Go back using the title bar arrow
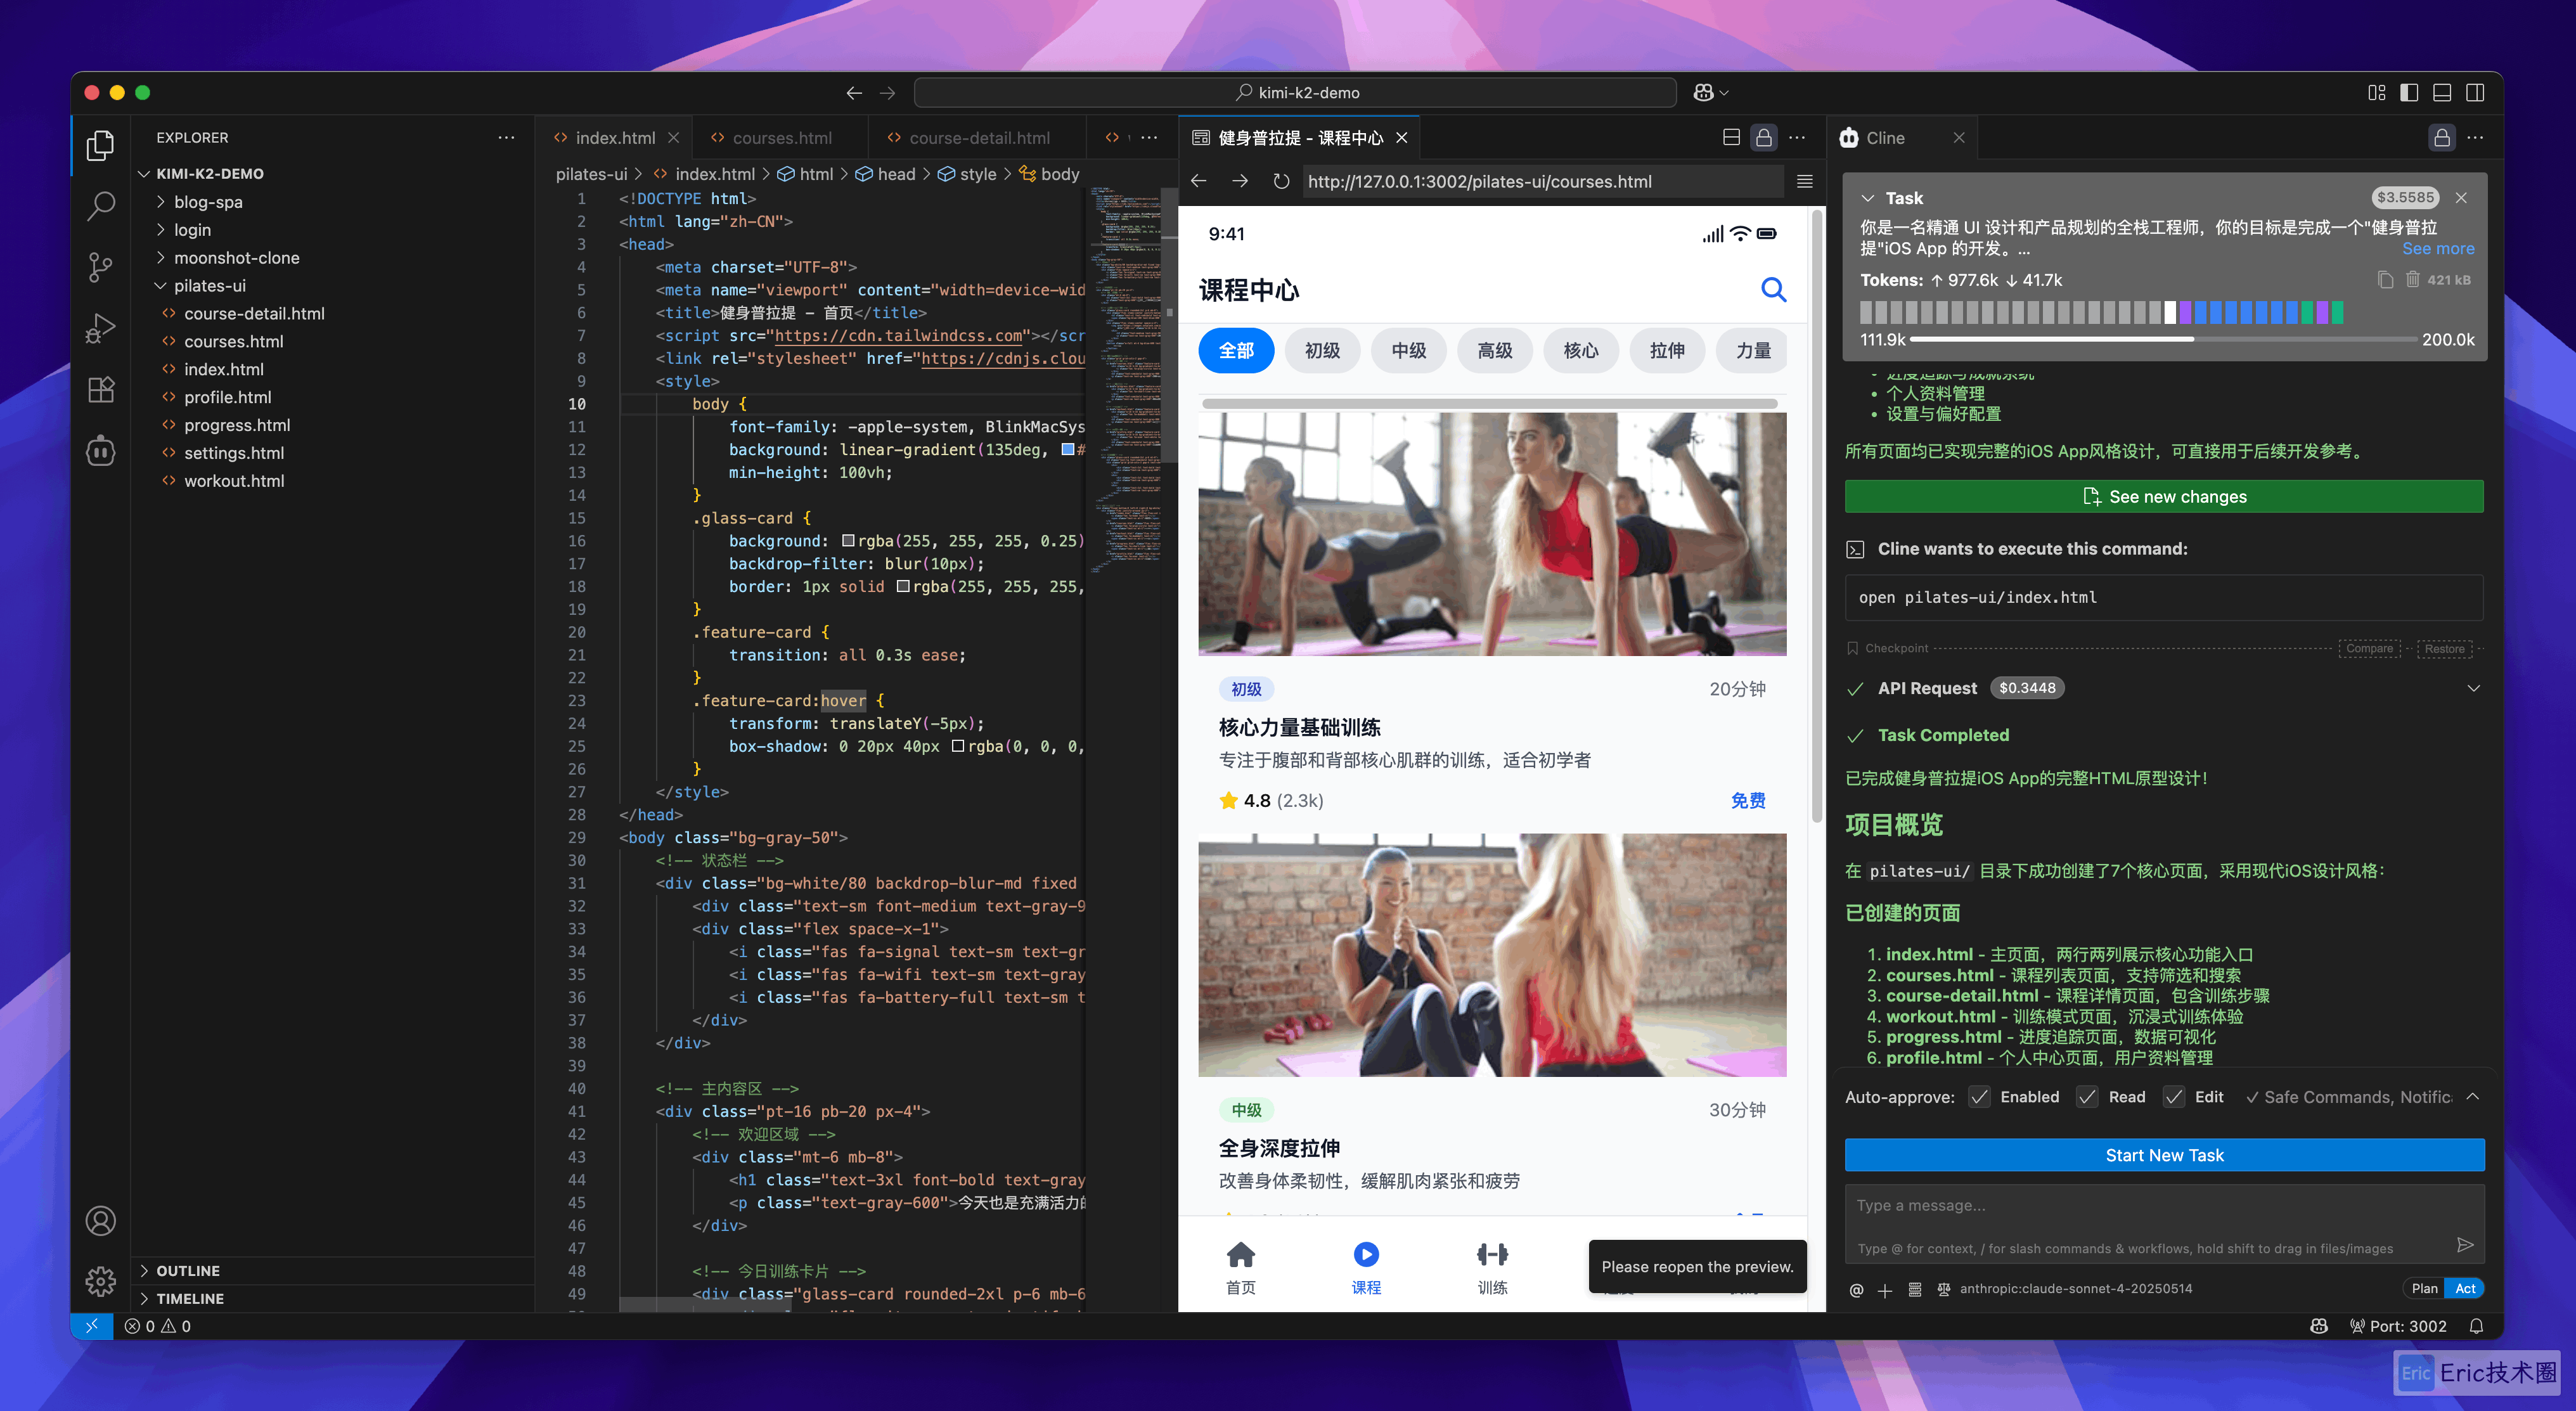Screen dimensions: 2576x1411 853,93
